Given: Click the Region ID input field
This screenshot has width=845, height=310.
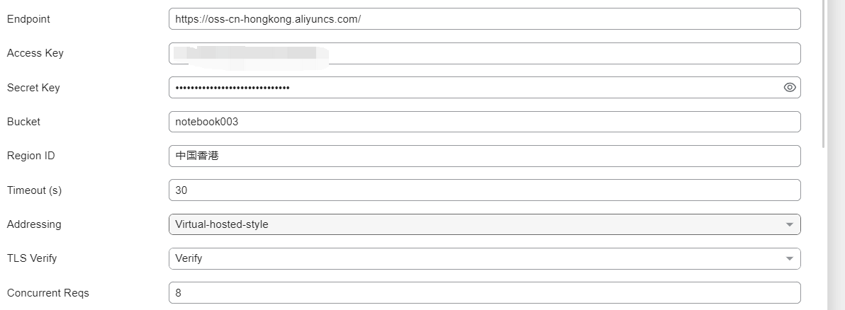Looking at the screenshot, I should click(x=484, y=156).
